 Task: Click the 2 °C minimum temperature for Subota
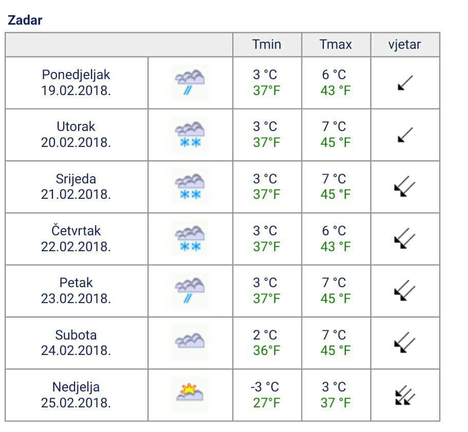pos(265,335)
